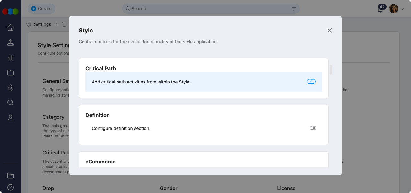Open the bar chart analytics icon
Screen dimensions: 411x193
(x=11, y=58)
